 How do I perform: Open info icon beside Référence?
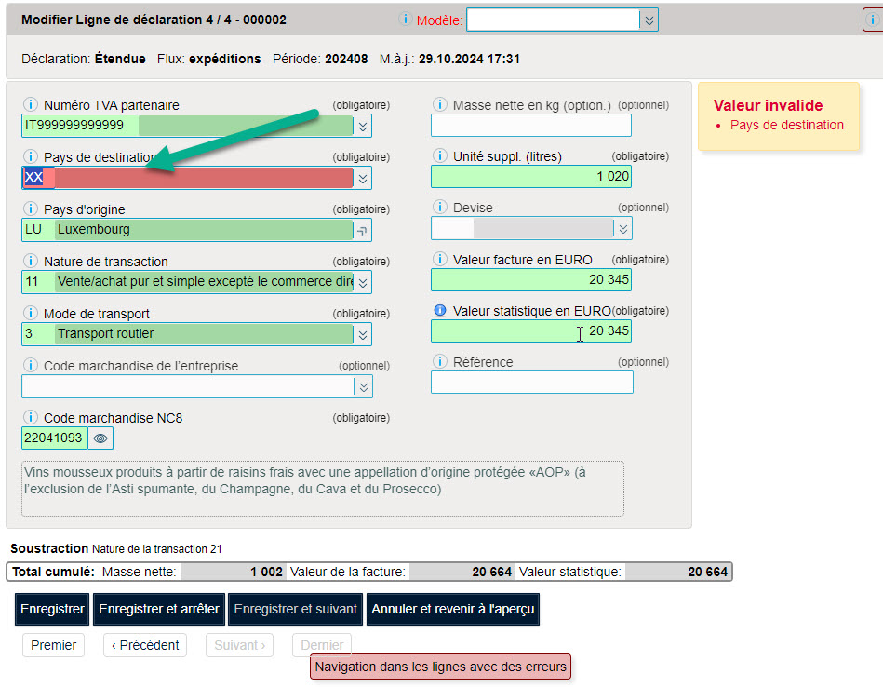tap(440, 361)
